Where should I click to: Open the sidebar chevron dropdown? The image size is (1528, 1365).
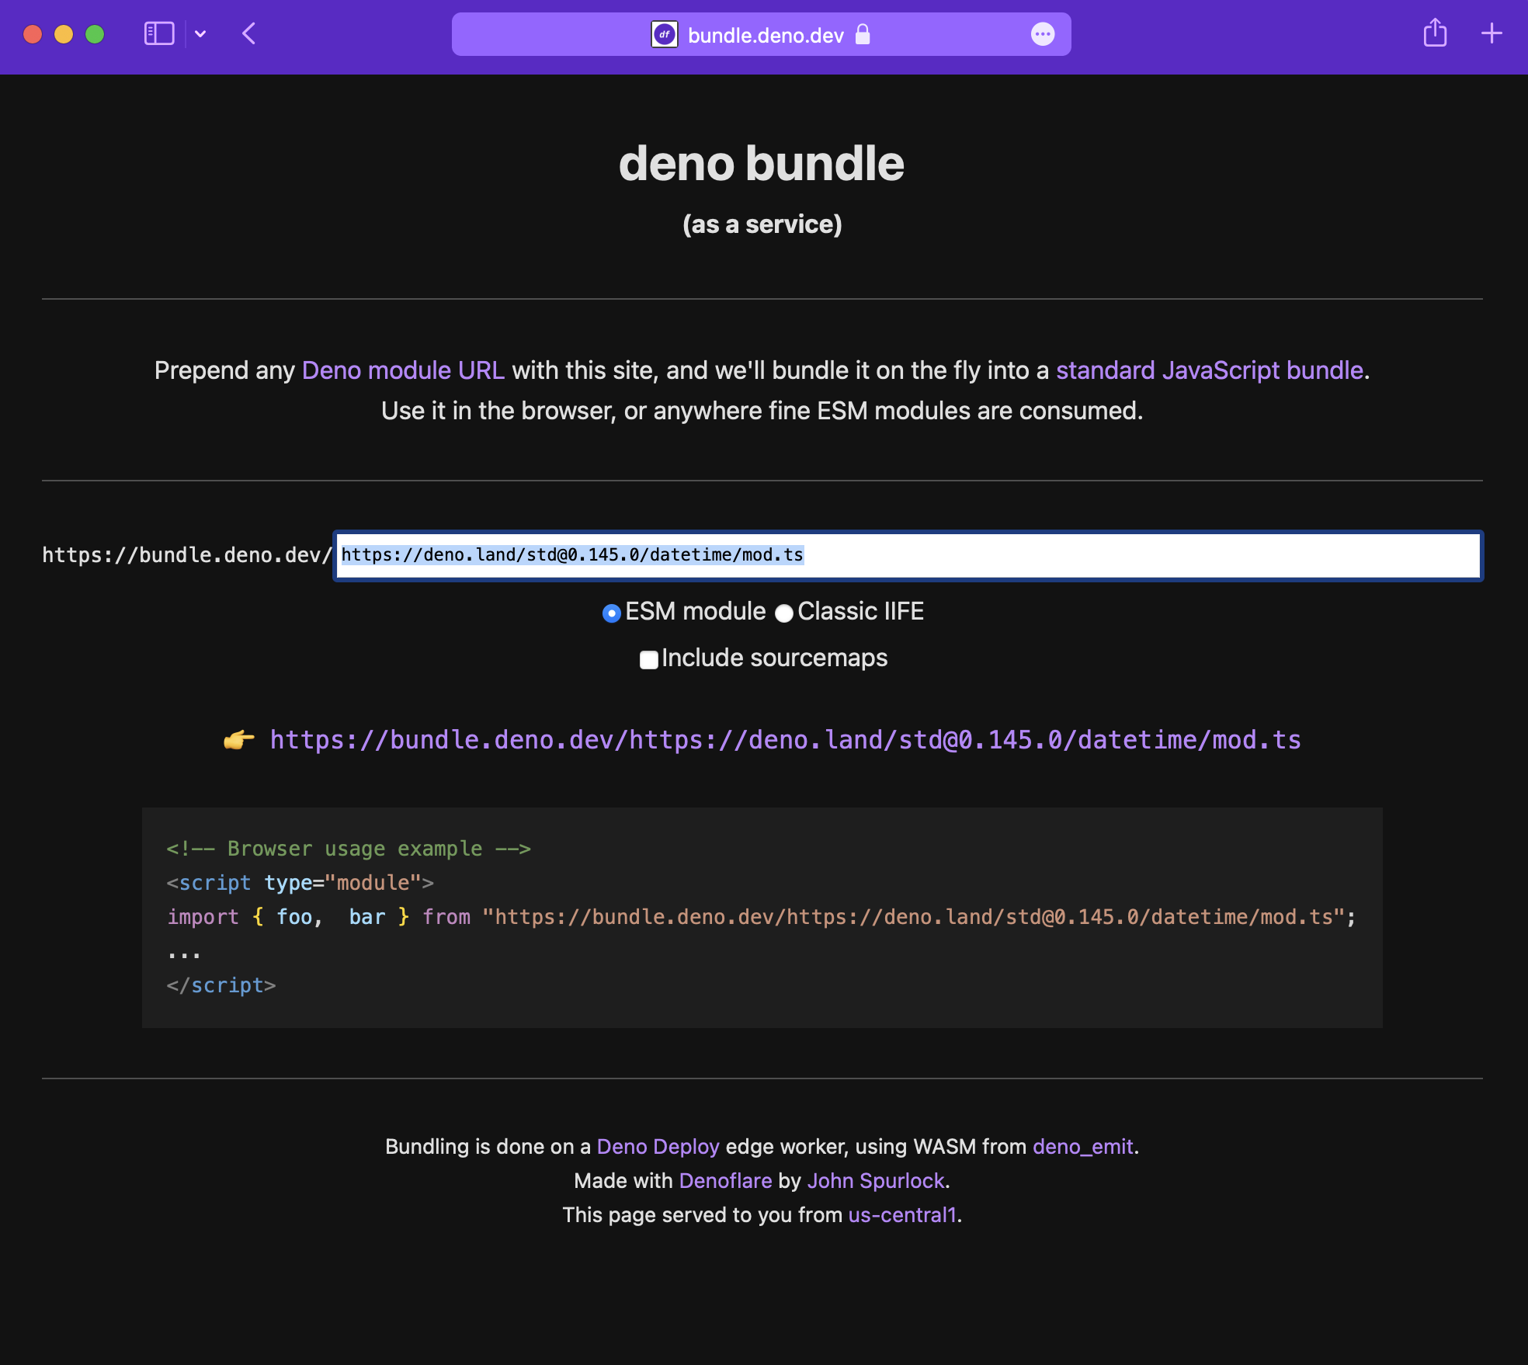pyautogui.click(x=200, y=33)
